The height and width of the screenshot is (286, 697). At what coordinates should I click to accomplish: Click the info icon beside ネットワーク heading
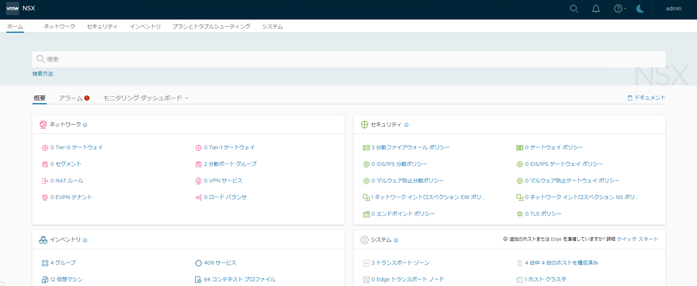click(x=85, y=125)
